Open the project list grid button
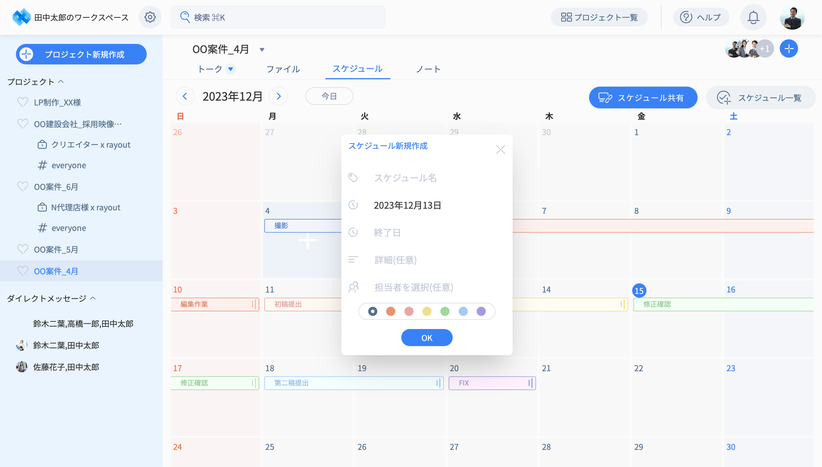Screen dimensions: 822x467 599,17
